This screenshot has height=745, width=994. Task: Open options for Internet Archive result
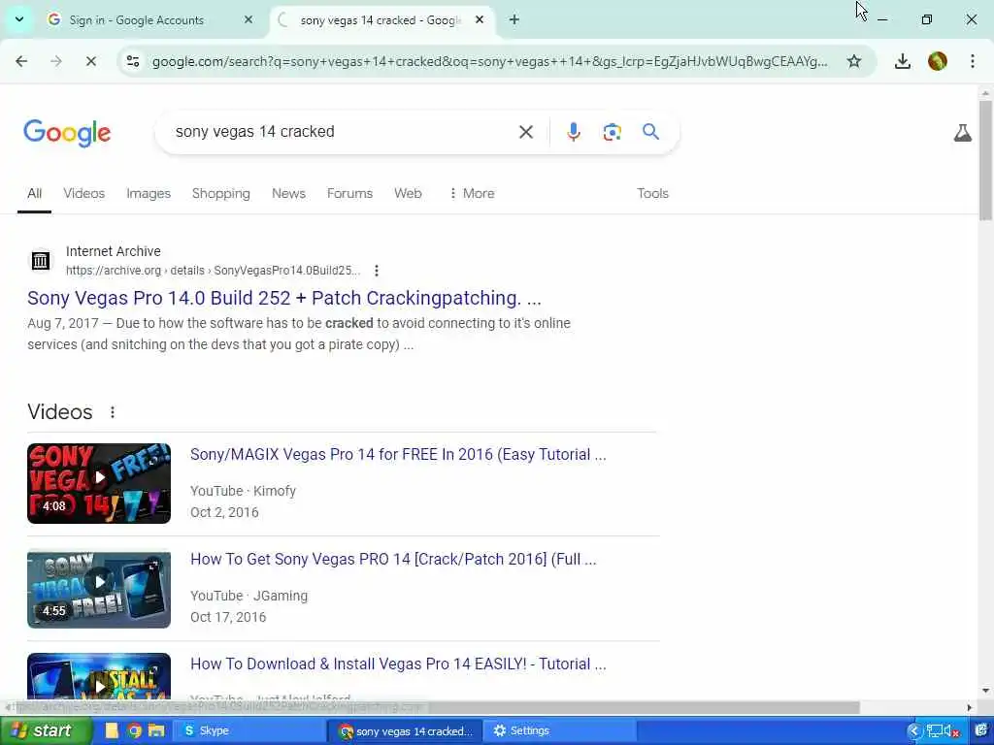click(377, 271)
